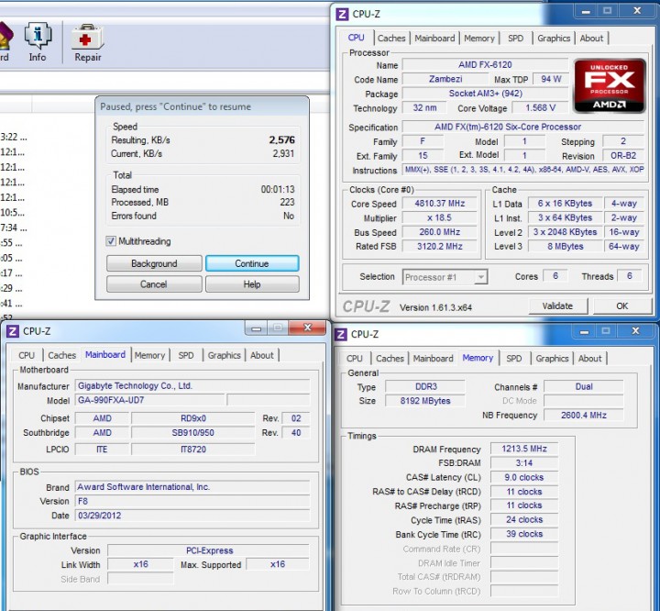Open Graphics tab in Mainboard CPU-Z window
Screen dimensions: 660x611
[225, 355]
